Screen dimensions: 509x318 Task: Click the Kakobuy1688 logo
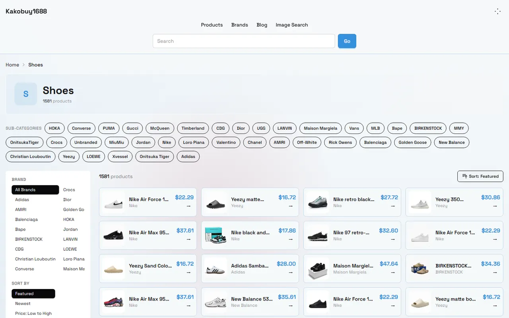click(x=26, y=11)
